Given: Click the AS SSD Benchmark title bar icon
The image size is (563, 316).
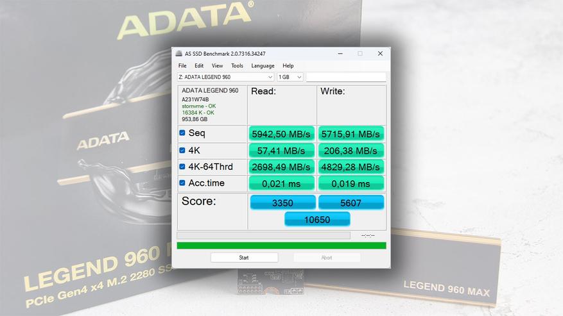Looking at the screenshot, I should [179, 53].
